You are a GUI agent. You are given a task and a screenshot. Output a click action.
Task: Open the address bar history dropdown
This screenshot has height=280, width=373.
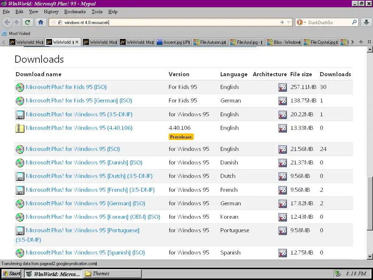tap(288, 22)
